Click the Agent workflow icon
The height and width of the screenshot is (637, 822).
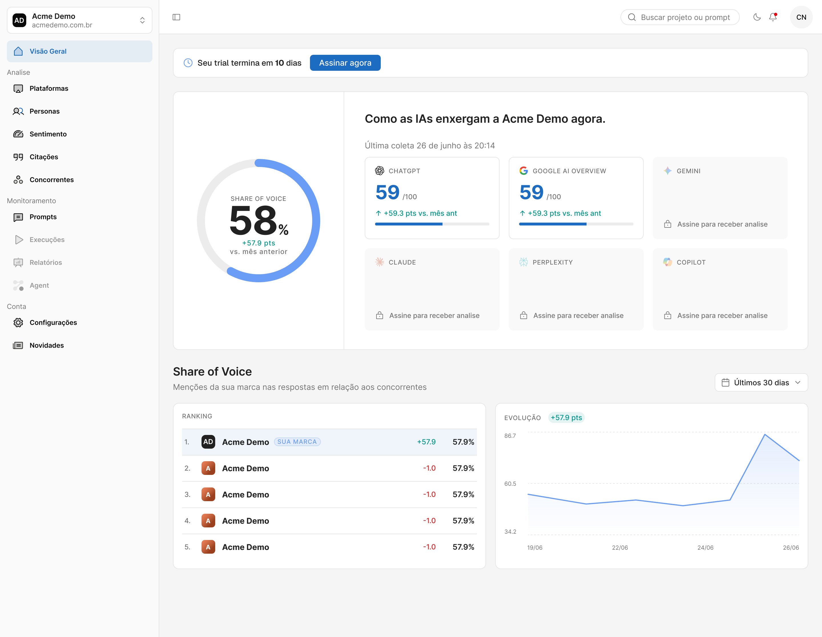(18, 286)
